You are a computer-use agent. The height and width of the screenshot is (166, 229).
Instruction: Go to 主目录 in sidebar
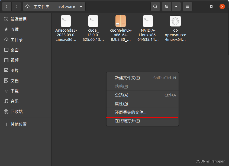26,40
